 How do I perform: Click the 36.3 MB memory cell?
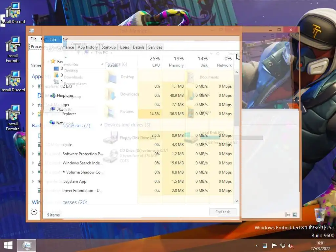pos(174,114)
